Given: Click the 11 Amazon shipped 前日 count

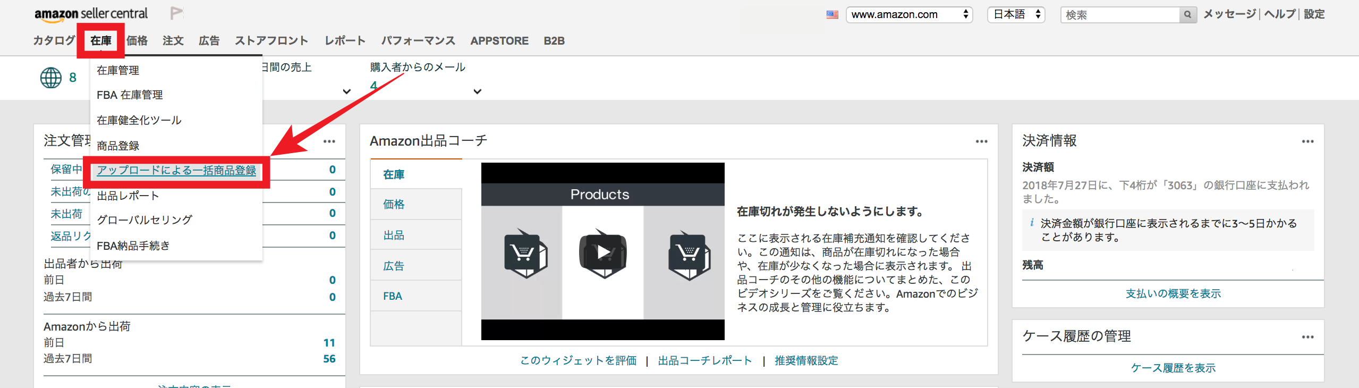Looking at the screenshot, I should pyautogui.click(x=329, y=343).
